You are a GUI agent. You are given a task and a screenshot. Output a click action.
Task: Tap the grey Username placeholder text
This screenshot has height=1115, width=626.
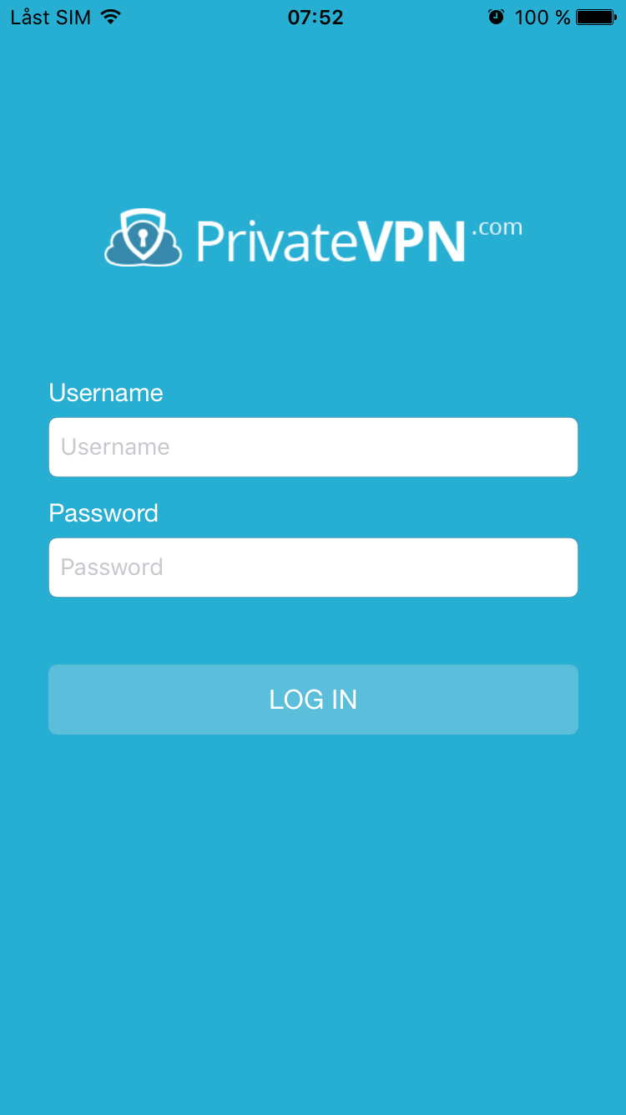pyautogui.click(x=115, y=447)
